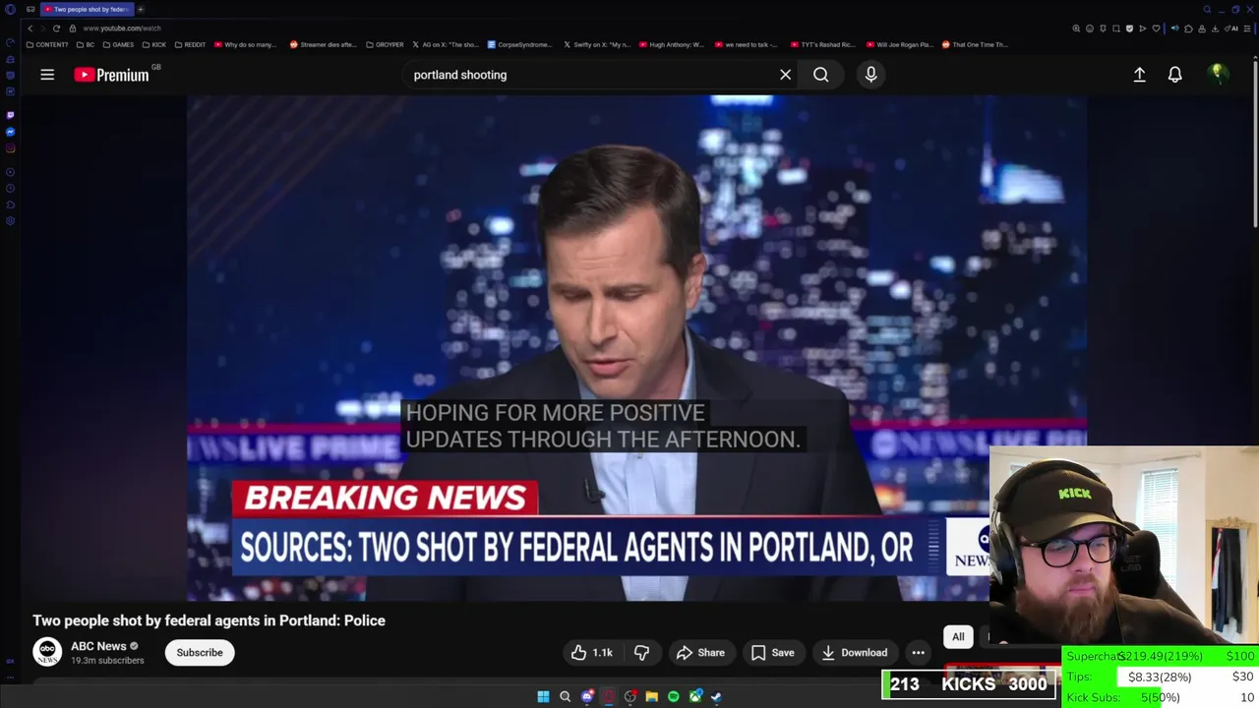Download the video
1259x708 pixels.
[x=854, y=652]
